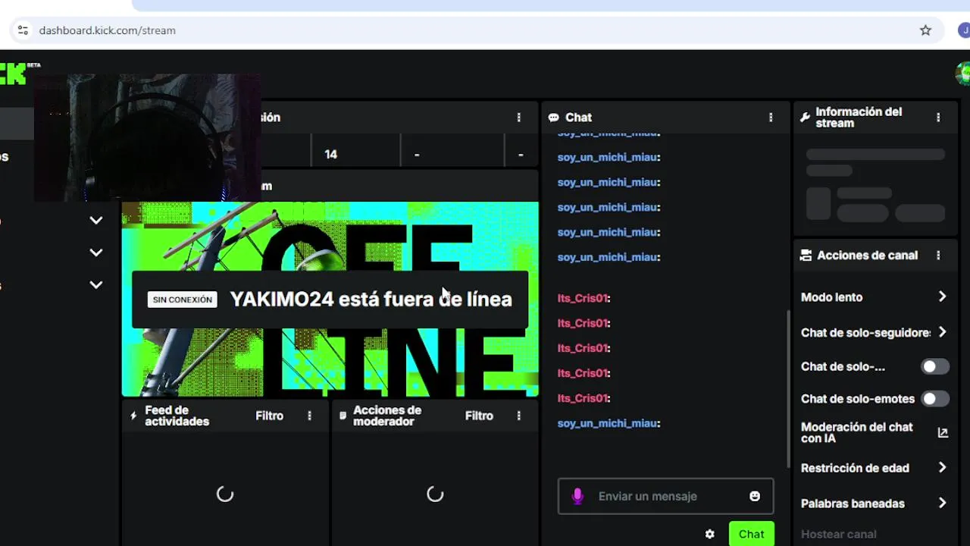The width and height of the screenshot is (970, 546).
Task: Click the Kick beta logo
Action: click(20, 73)
